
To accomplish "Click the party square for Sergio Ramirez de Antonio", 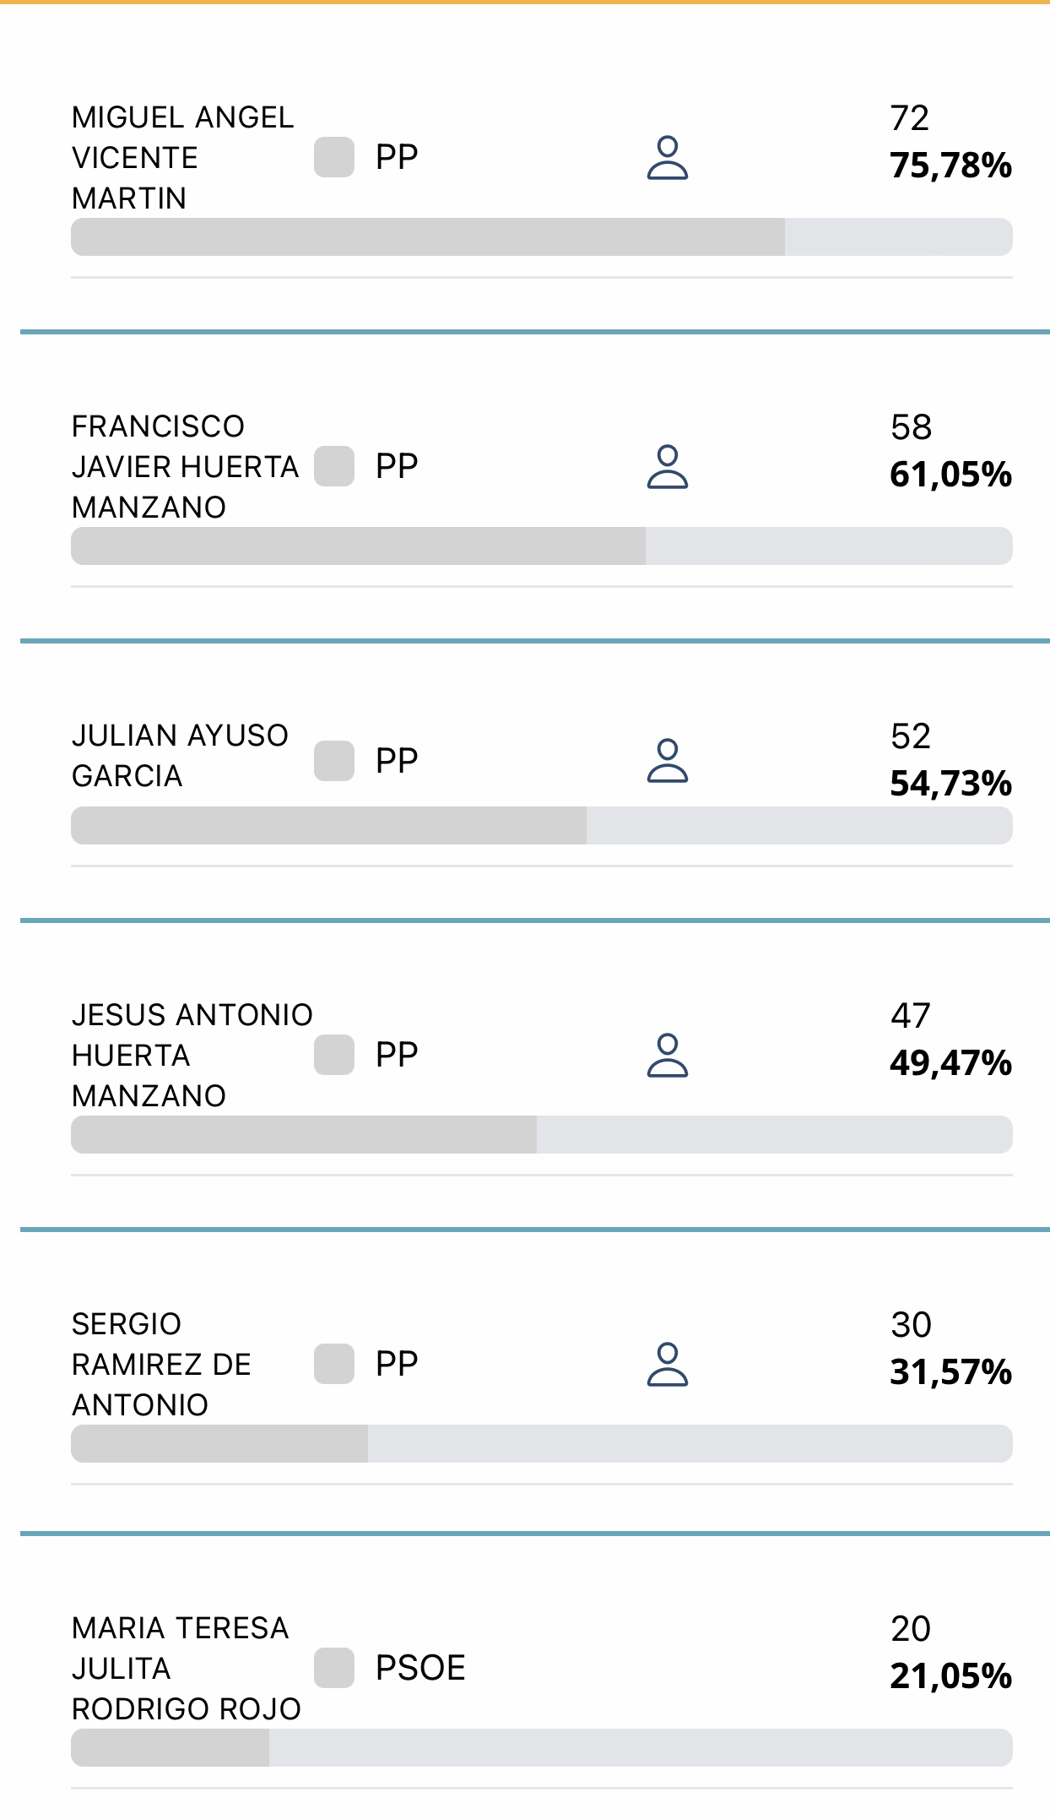I will (x=334, y=1364).
